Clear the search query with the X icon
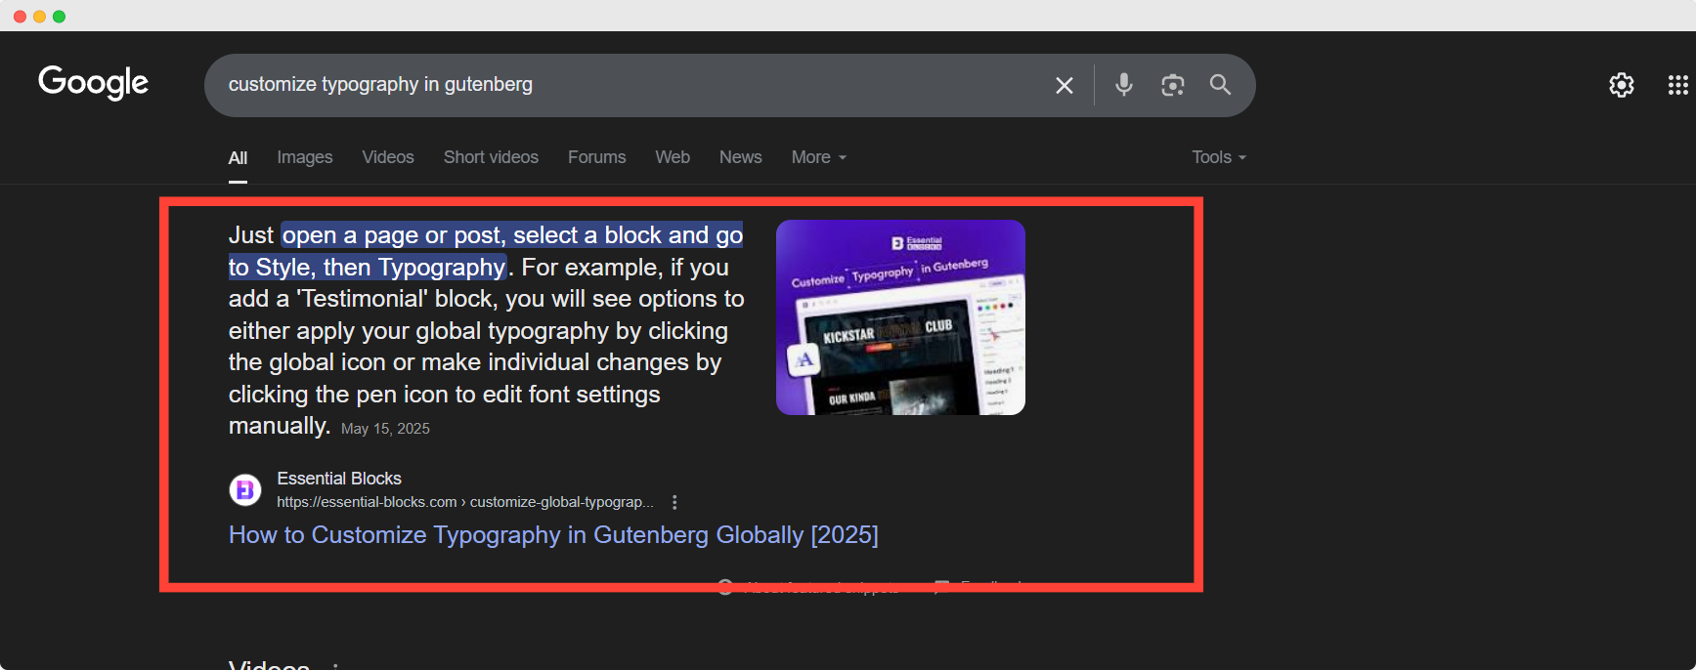The width and height of the screenshot is (1696, 670). (1065, 85)
